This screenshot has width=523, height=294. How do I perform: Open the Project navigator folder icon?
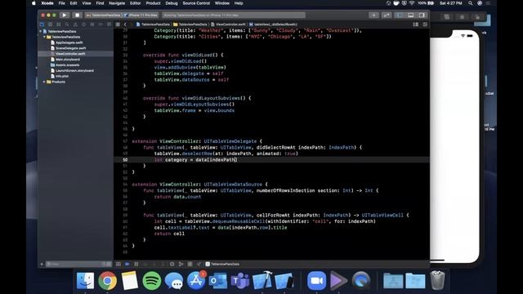click(42, 24)
